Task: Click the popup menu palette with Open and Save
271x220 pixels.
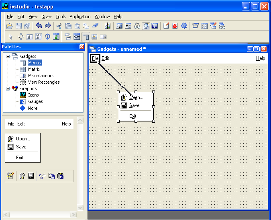Action: (x=22, y=148)
